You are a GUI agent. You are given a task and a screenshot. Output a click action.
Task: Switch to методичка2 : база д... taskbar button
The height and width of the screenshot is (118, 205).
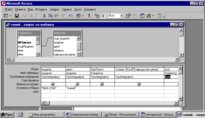click(158, 115)
